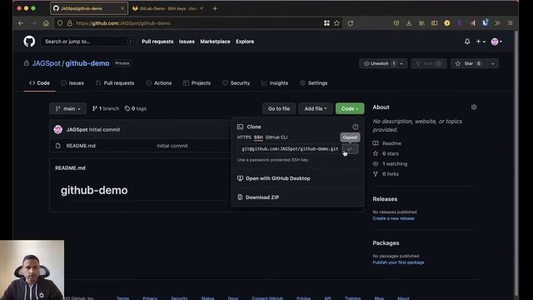533x300 pixels.
Task: Open the Actions tab
Action: pyautogui.click(x=159, y=83)
